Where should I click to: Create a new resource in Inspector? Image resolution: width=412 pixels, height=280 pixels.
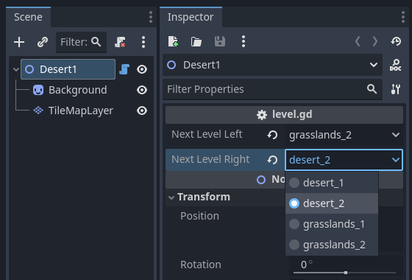click(x=173, y=41)
